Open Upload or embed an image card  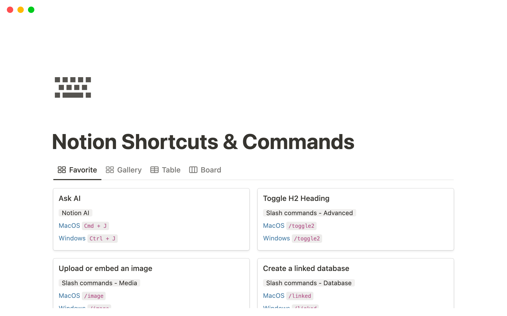(105, 268)
